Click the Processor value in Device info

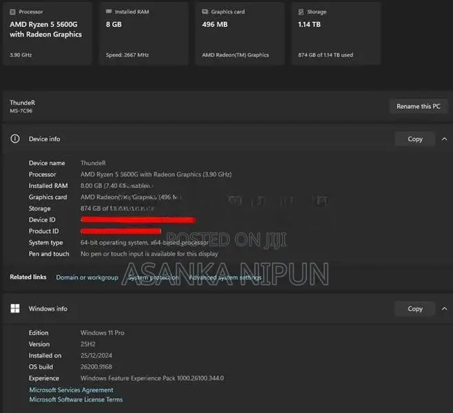click(156, 174)
